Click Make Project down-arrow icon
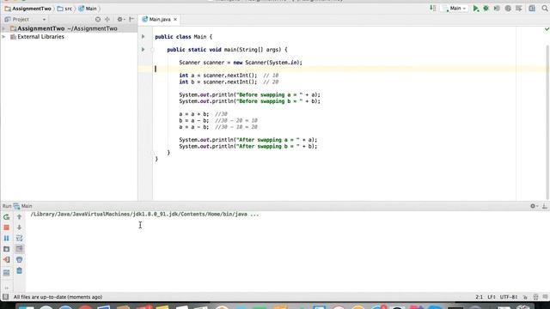 click(x=433, y=9)
